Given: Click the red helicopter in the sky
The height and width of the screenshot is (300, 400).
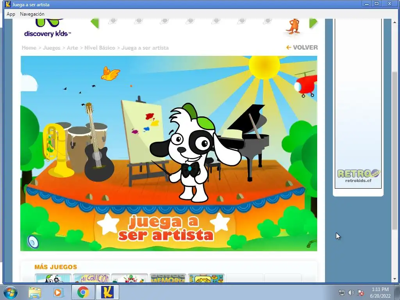Looking at the screenshot, I should pyautogui.click(x=306, y=84).
